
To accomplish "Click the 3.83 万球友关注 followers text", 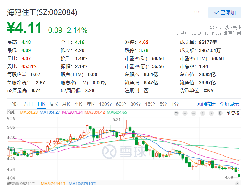I will (x=225, y=28).
